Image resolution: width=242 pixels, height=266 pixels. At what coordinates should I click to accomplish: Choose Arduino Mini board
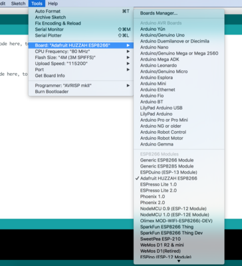click(x=179, y=84)
